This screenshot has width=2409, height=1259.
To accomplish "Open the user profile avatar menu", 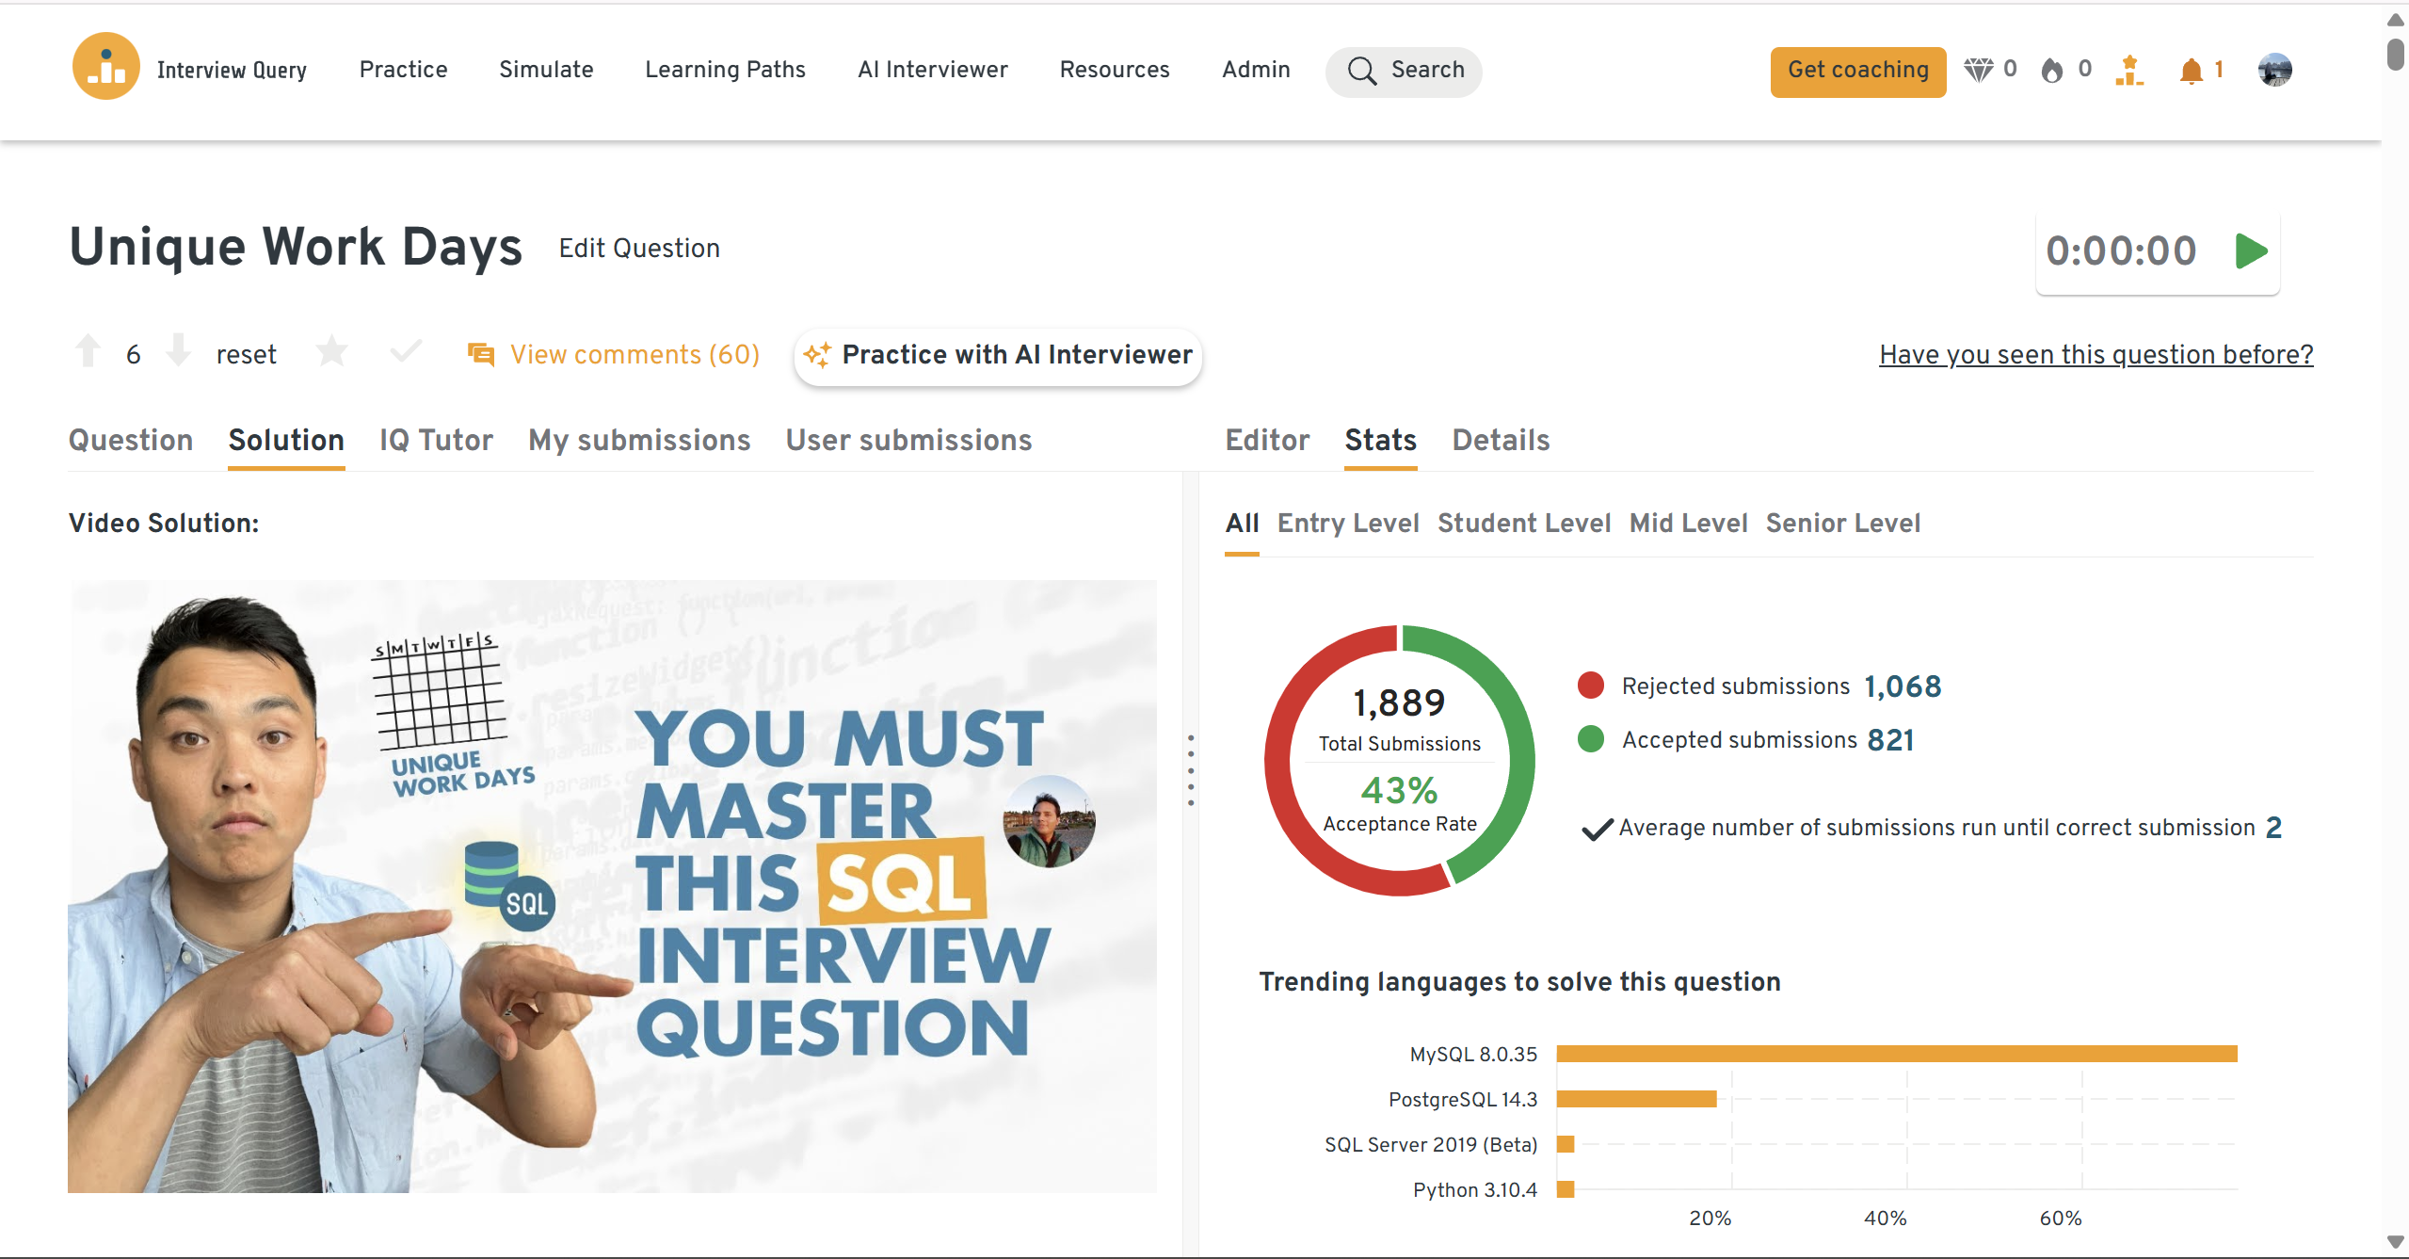I will pos(2274,70).
